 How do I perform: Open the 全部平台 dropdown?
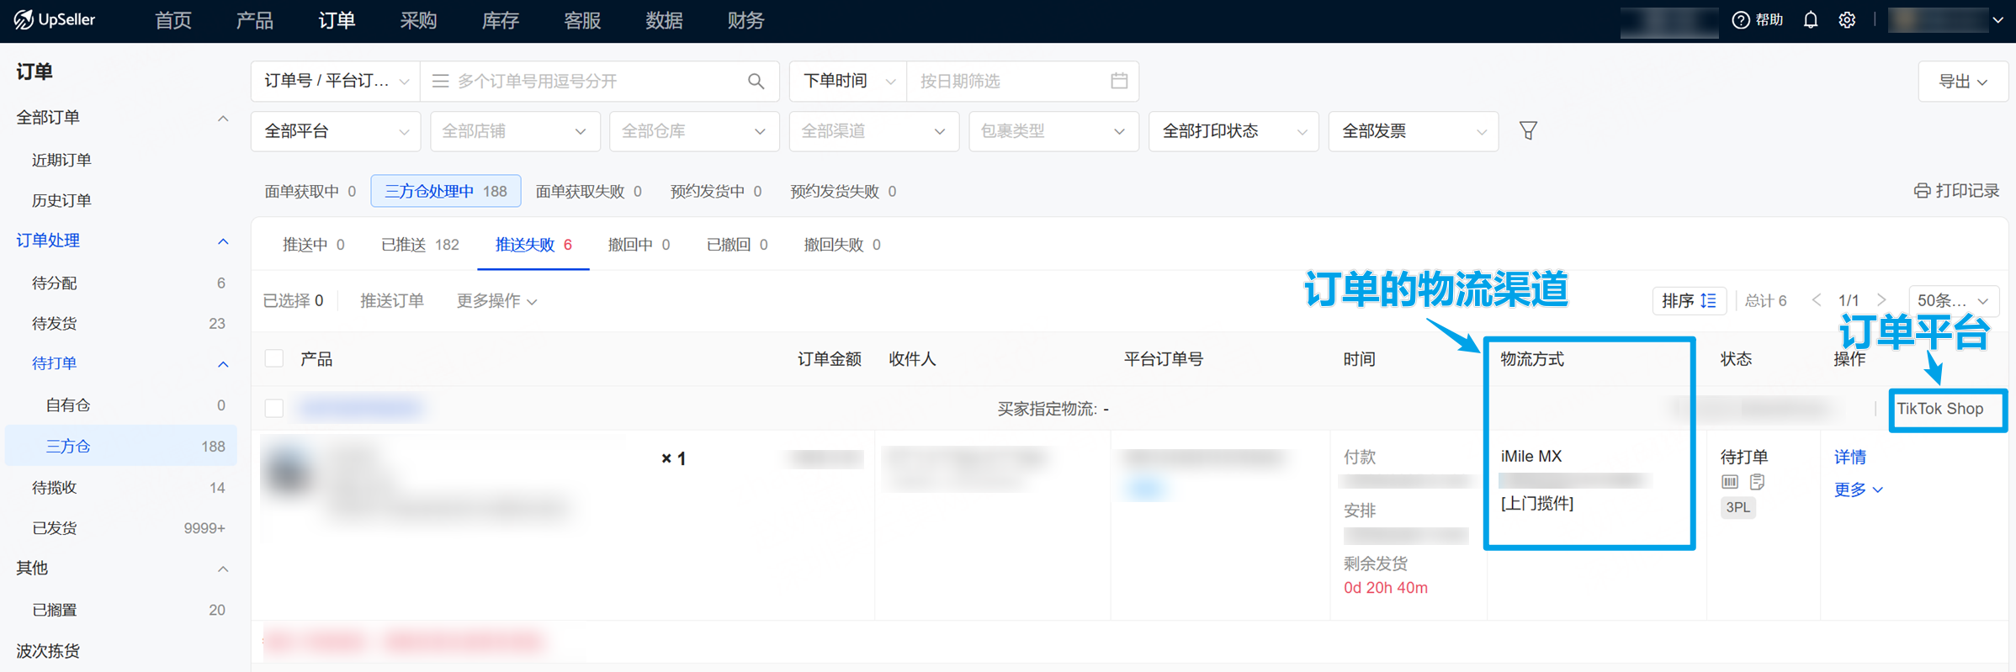tap(335, 131)
